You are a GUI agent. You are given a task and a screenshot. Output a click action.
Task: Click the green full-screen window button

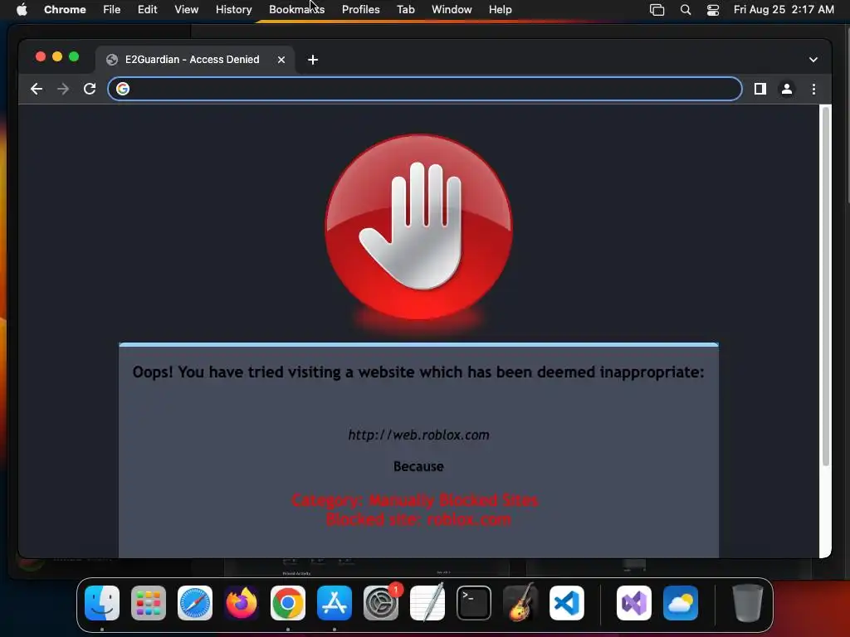click(74, 57)
